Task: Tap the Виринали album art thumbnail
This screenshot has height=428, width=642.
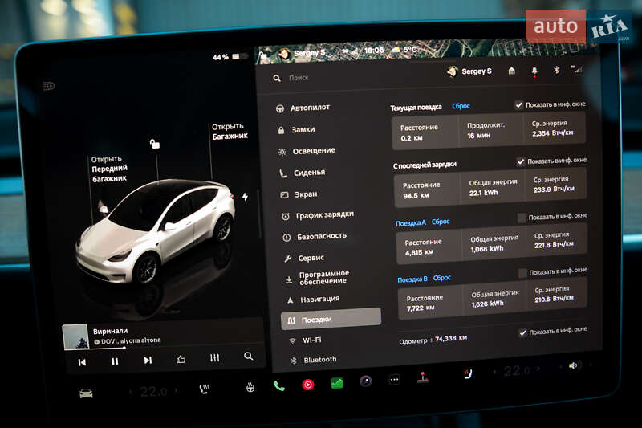Action: click(75, 336)
